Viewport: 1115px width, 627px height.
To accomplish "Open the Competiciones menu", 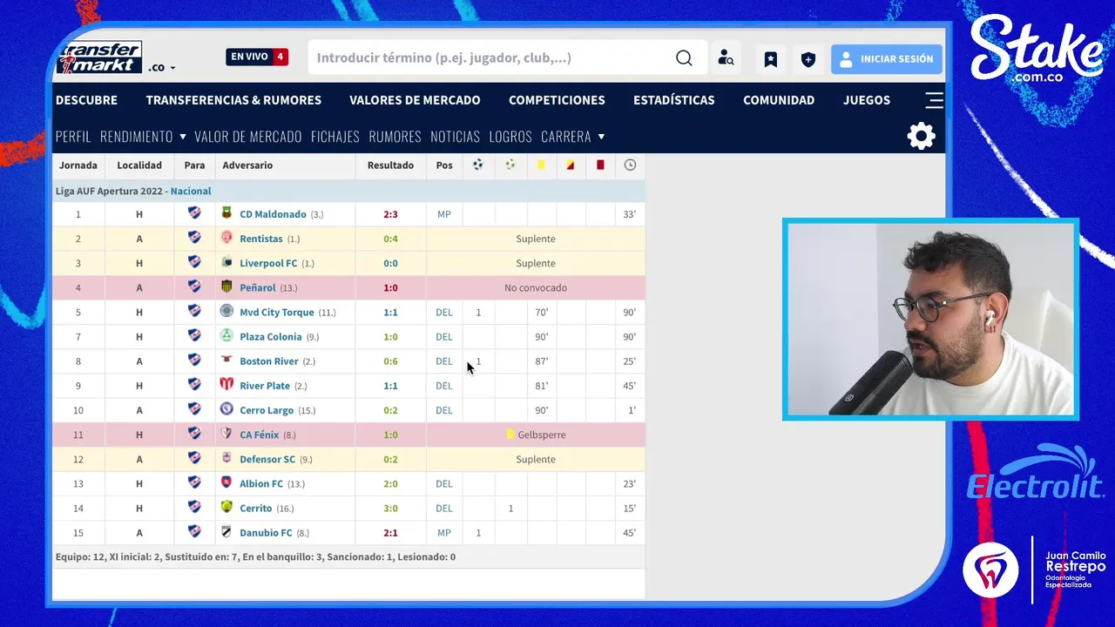I will [x=557, y=100].
